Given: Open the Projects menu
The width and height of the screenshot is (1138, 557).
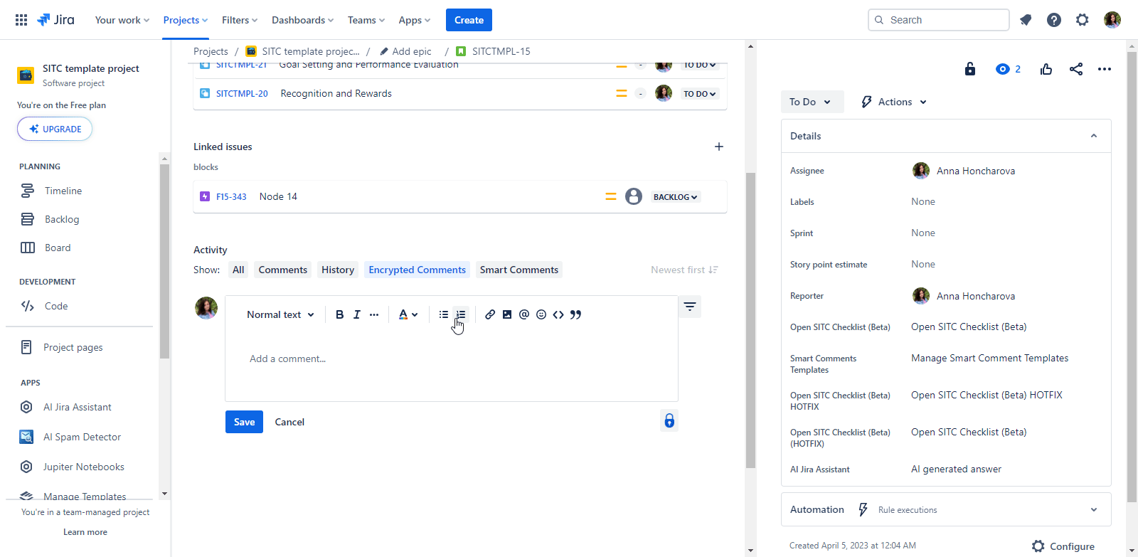Looking at the screenshot, I should click(186, 20).
